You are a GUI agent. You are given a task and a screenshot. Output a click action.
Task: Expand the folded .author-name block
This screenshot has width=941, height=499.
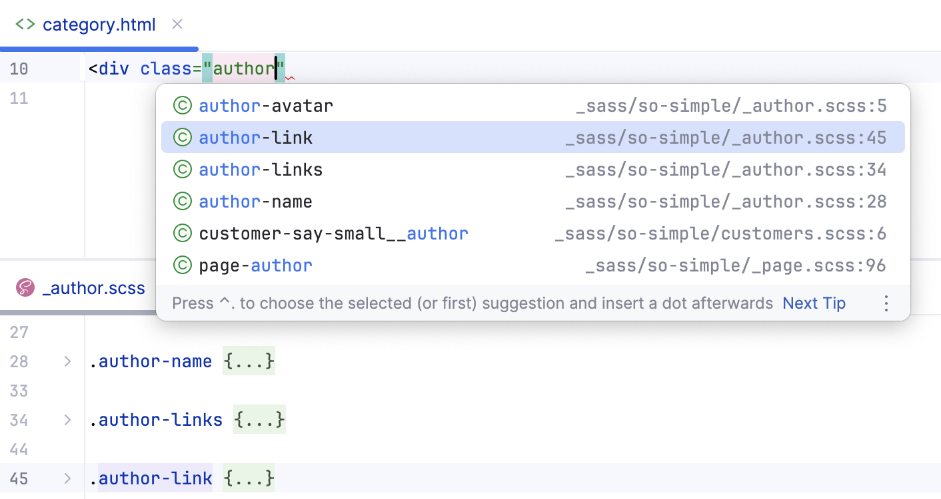coord(67,361)
